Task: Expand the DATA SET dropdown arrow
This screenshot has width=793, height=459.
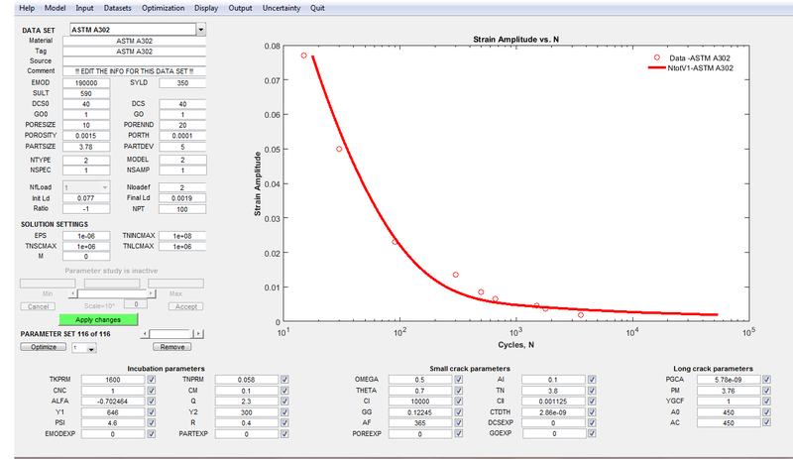Action: [201, 30]
